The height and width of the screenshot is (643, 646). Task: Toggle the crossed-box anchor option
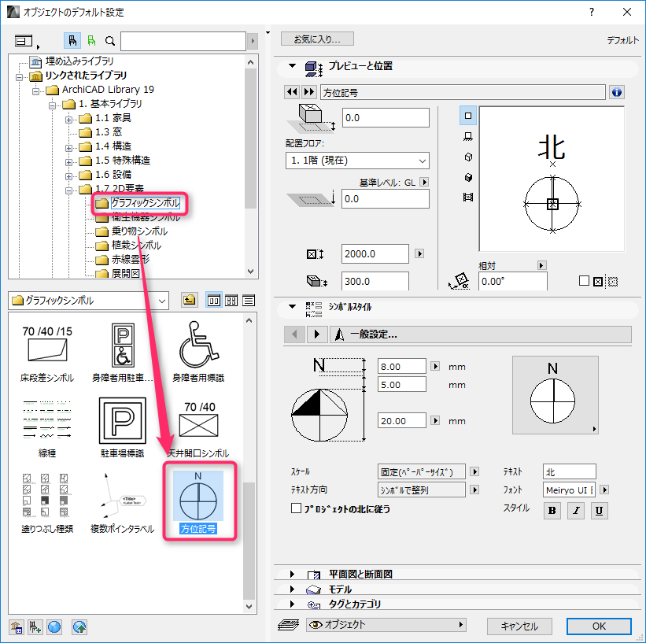[598, 282]
